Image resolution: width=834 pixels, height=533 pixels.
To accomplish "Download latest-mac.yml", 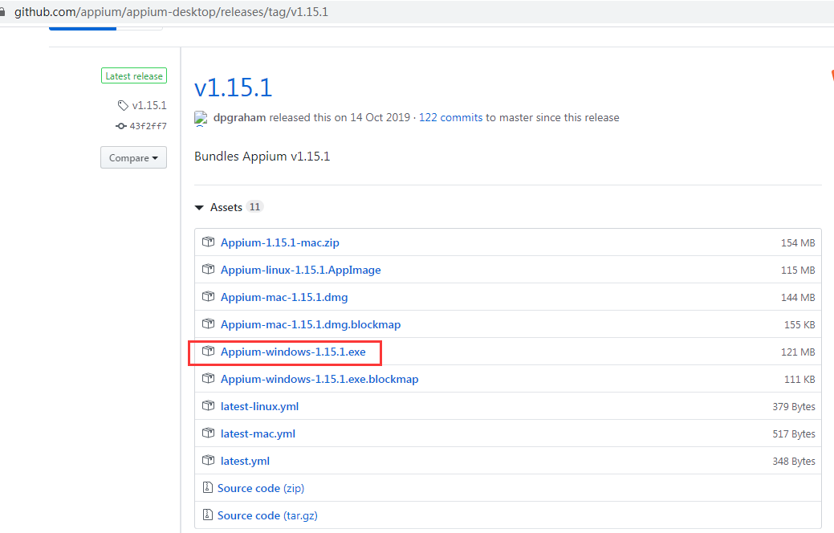I will (x=258, y=433).
